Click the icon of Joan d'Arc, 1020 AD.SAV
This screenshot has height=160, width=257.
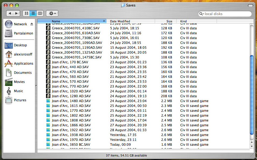(x=48, y=91)
